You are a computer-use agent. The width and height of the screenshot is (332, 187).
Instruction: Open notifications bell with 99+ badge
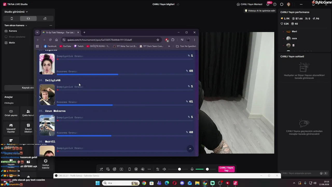pos(268,4)
